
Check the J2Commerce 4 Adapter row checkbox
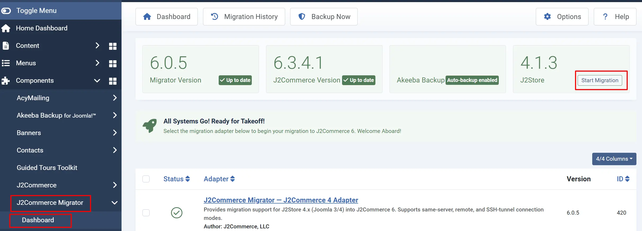click(146, 213)
